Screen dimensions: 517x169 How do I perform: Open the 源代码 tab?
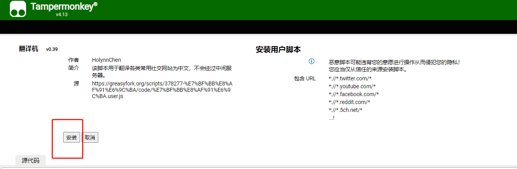coord(30,160)
